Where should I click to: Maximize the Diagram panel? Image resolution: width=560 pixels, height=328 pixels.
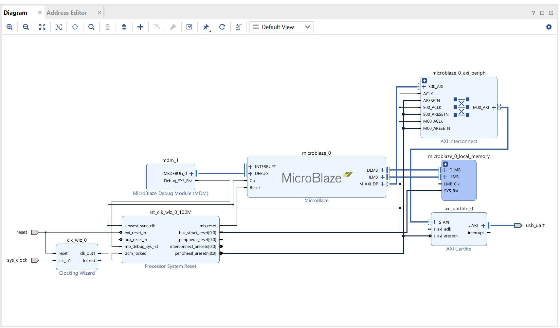(x=542, y=13)
